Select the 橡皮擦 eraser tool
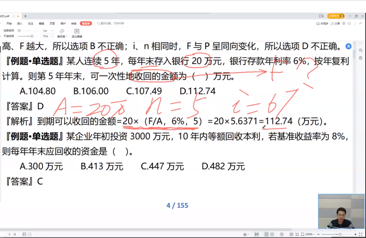 point(62,32)
